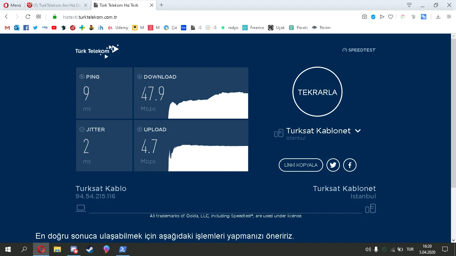Open the tab list dropdown arrow
The image size is (456, 256).
pyautogui.click(x=409, y=5)
